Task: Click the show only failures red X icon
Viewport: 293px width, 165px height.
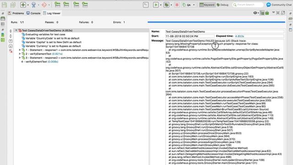Action: click(11, 51)
